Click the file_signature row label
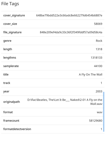This screenshot has height=141, width=107. click(12, 32)
